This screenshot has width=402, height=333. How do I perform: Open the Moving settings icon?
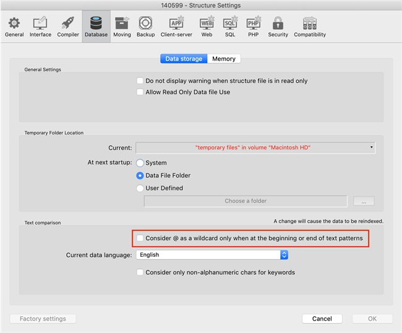coord(122,26)
